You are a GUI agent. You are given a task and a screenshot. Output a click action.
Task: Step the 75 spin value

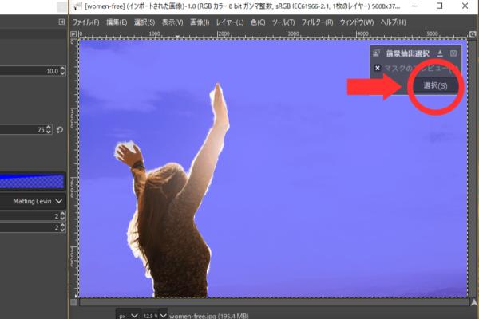pyautogui.click(x=49, y=130)
